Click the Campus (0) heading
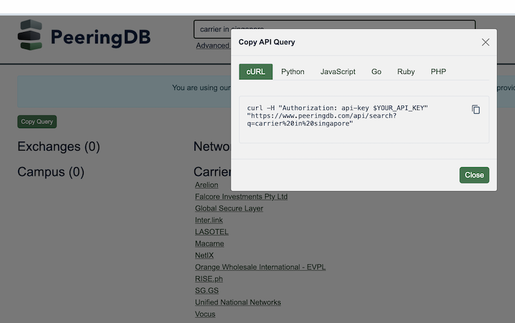The width and height of the screenshot is (515, 323). (51, 172)
